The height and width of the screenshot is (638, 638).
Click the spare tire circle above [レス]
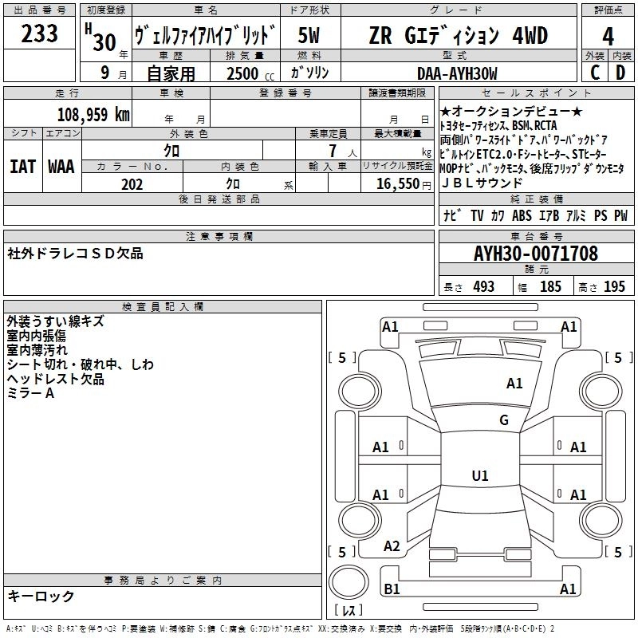(349, 582)
